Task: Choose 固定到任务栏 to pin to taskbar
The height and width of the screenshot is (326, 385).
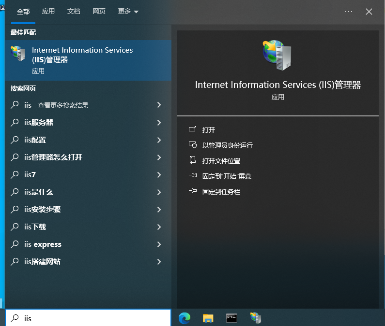Action: coord(221,192)
